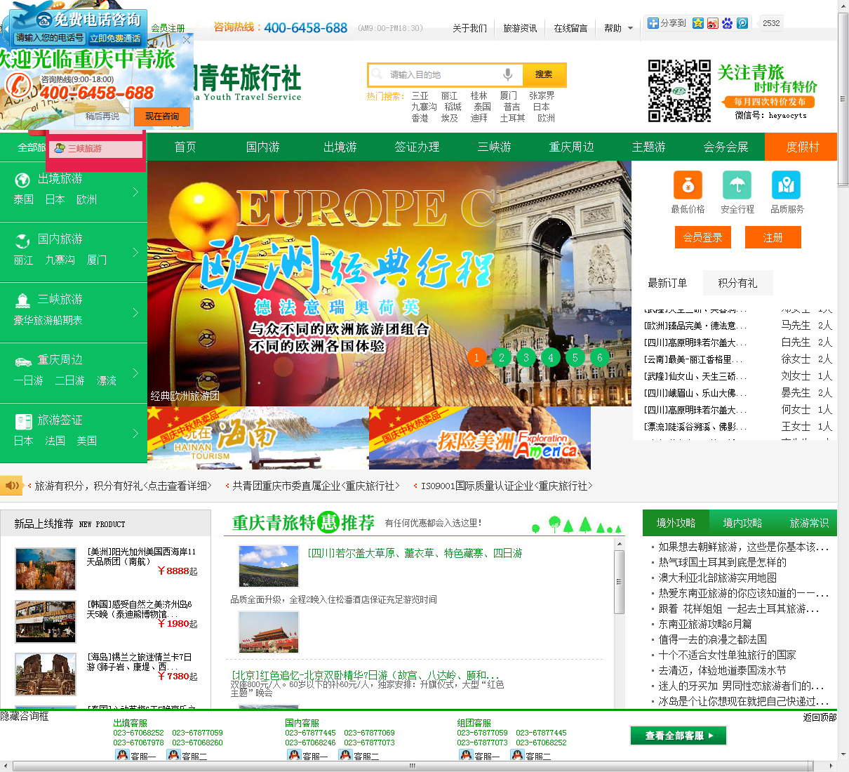Click the magnifier icon in search box
The image size is (849, 772).
tap(377, 74)
